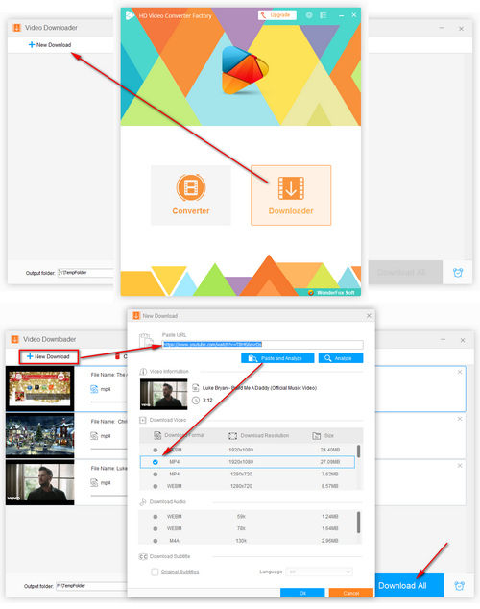Click the red trash can icon beside New Download

[117, 356]
